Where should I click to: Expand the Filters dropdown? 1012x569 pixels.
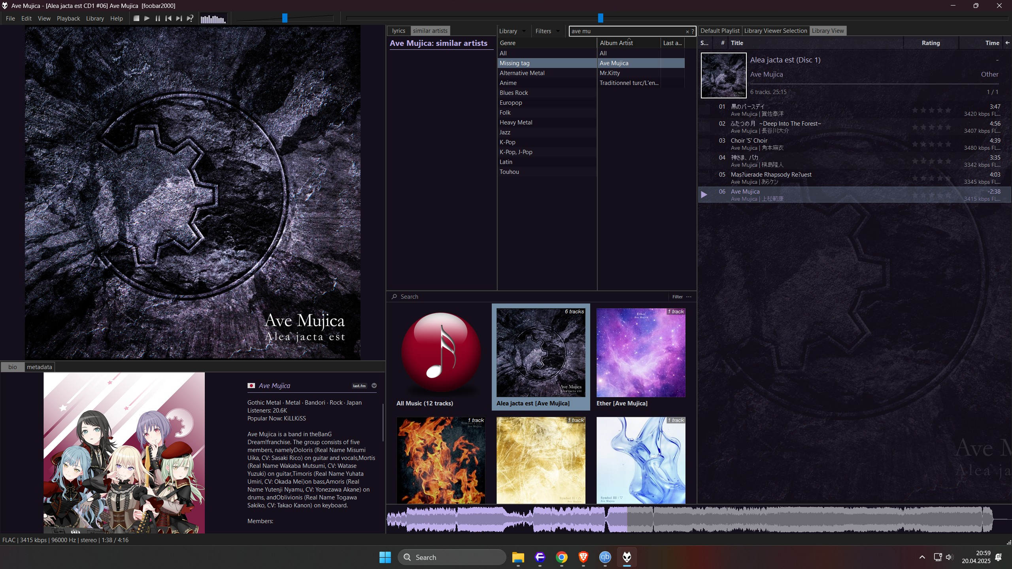pos(548,31)
